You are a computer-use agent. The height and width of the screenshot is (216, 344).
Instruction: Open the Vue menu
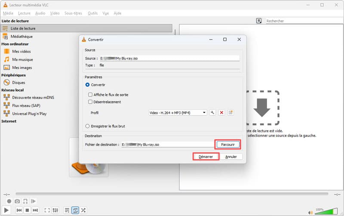105,13
